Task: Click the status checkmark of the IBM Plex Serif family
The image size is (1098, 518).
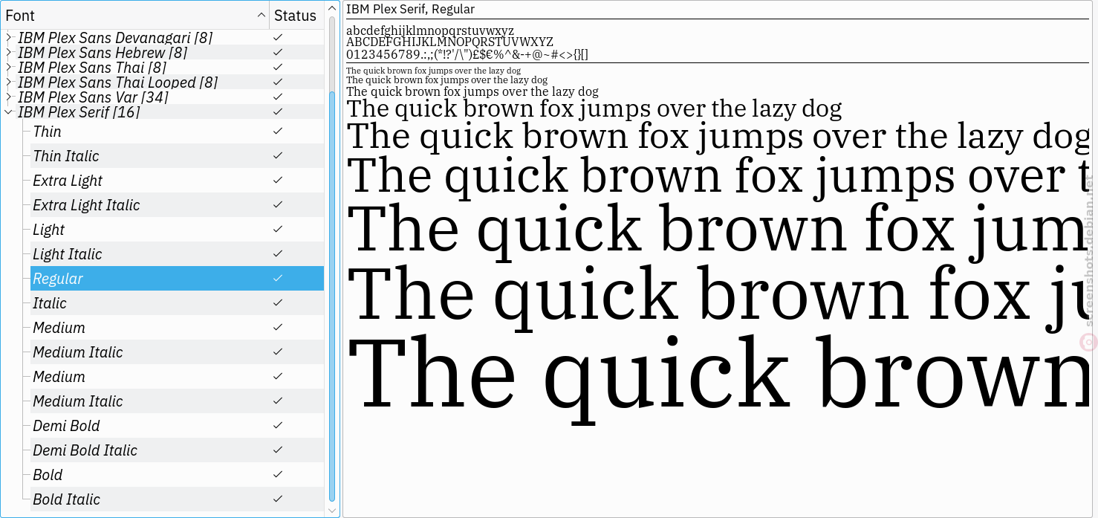Action: [x=278, y=111]
